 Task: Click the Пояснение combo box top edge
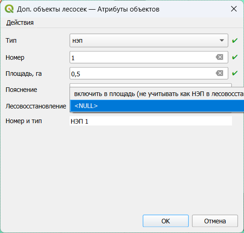(151, 85)
